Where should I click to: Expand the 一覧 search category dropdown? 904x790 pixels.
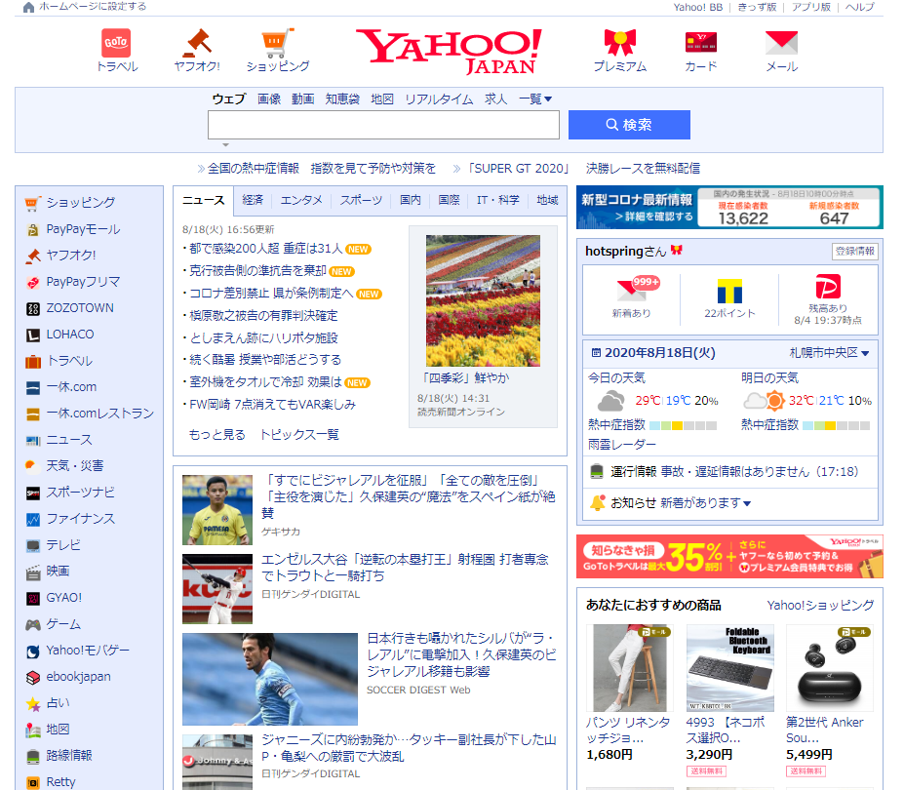pyautogui.click(x=535, y=99)
